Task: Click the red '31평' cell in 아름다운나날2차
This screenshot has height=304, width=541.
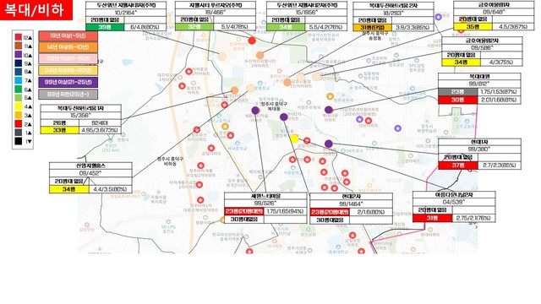Action: coord(432,218)
